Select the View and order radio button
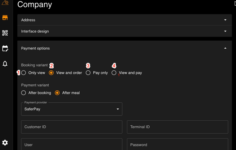 click(51, 73)
